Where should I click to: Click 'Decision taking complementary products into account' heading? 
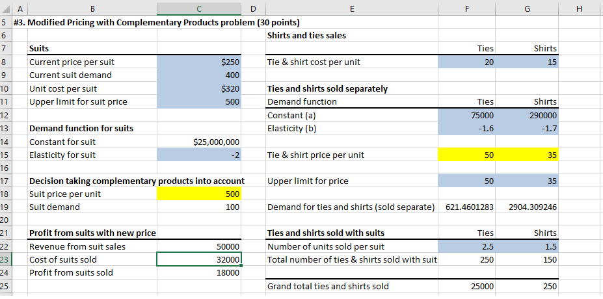137,181
